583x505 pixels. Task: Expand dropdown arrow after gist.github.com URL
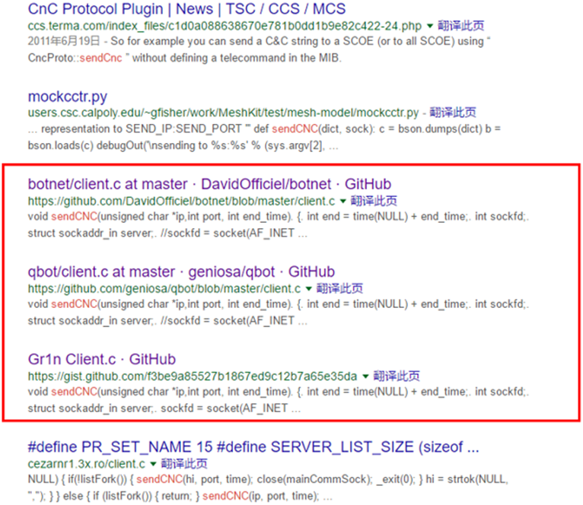[x=365, y=376]
